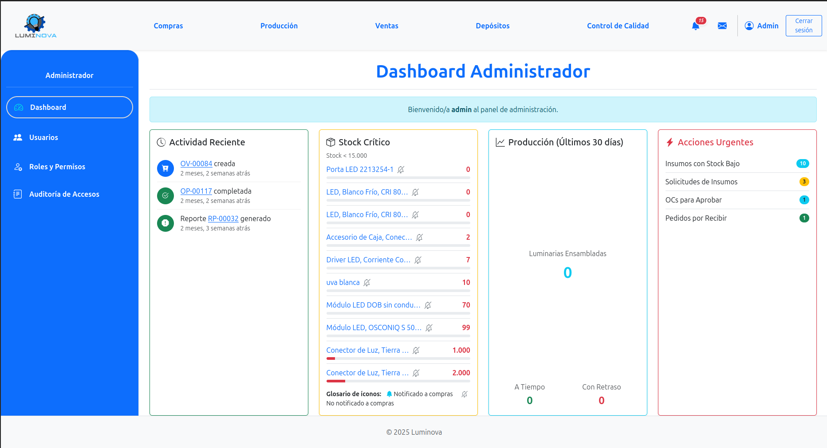Click the green check icon for OP-00117
Screen dimensions: 827x448
tap(165, 196)
